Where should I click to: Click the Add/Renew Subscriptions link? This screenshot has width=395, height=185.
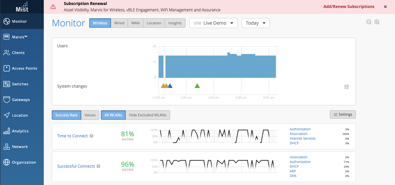coord(349,7)
